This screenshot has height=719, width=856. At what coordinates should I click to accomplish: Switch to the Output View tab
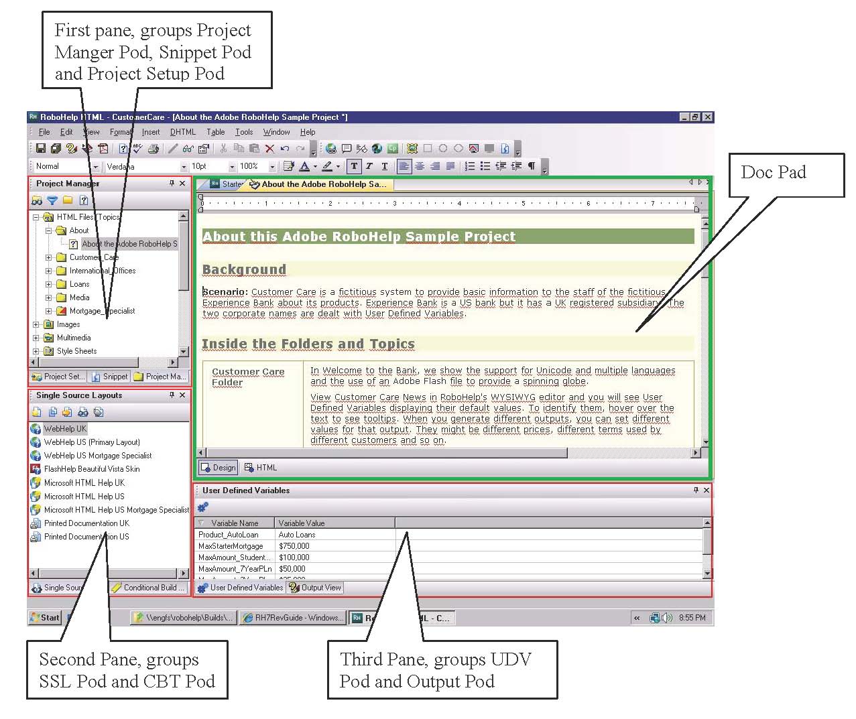pyautogui.click(x=315, y=588)
